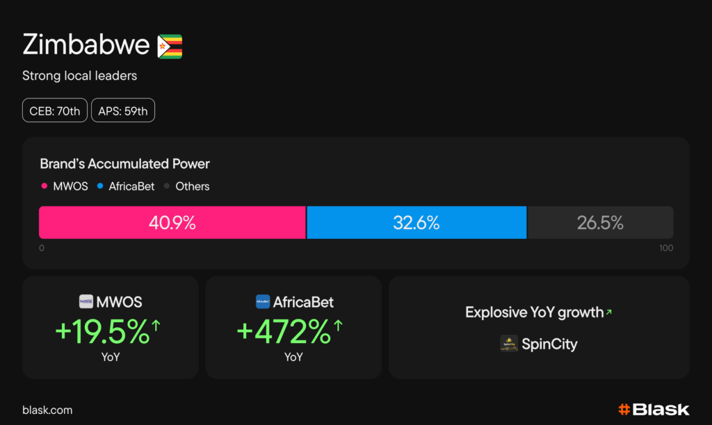Click the Brand's Accumulated Power title
Image resolution: width=712 pixels, height=425 pixels.
124,165
